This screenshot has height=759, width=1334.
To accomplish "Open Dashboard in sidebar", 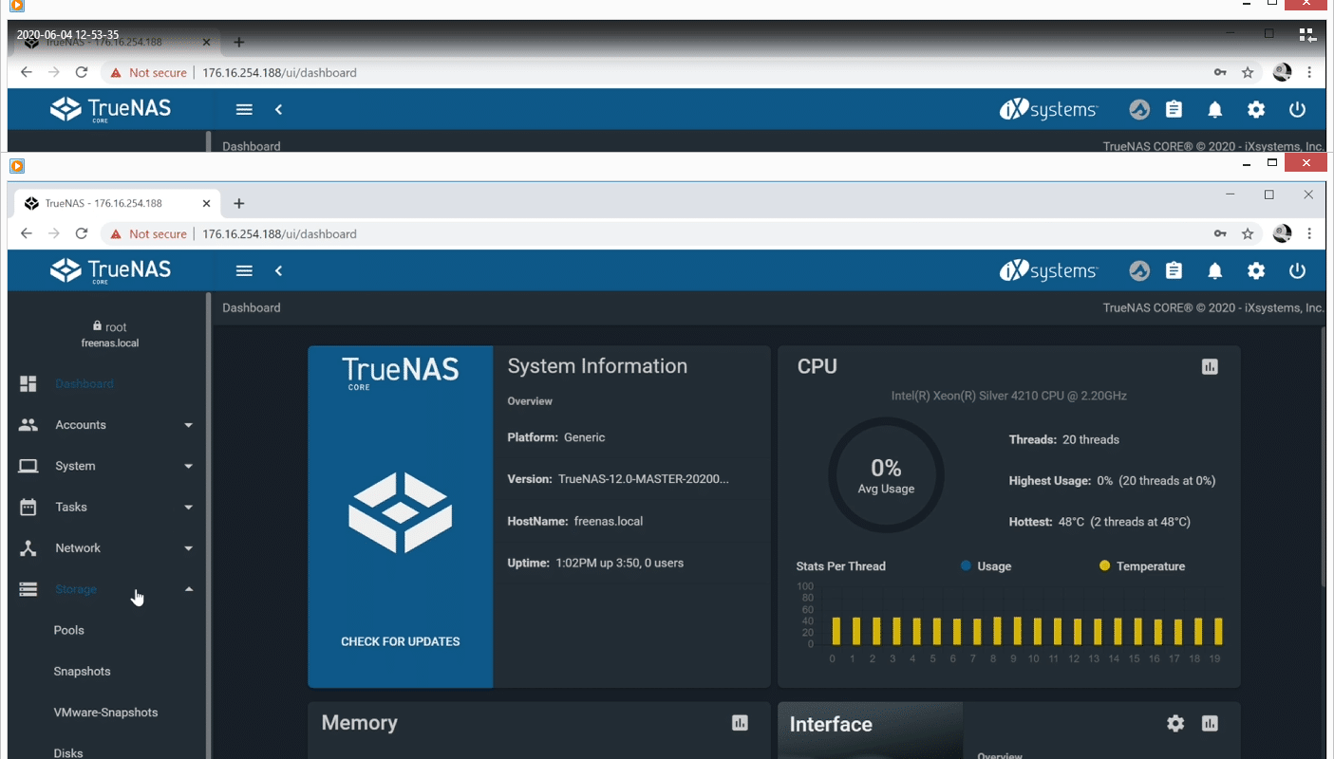I will 104,384.
